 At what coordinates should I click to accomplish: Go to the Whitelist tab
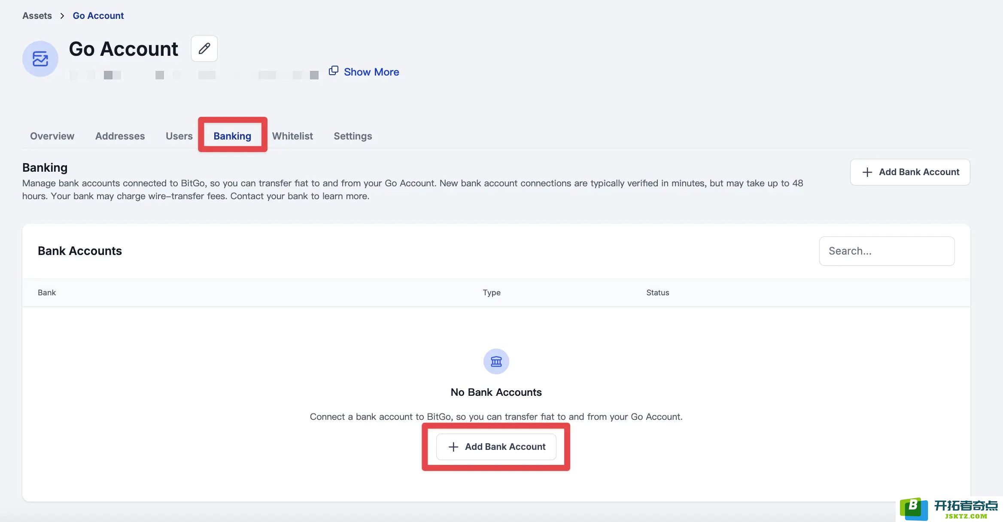click(x=292, y=136)
